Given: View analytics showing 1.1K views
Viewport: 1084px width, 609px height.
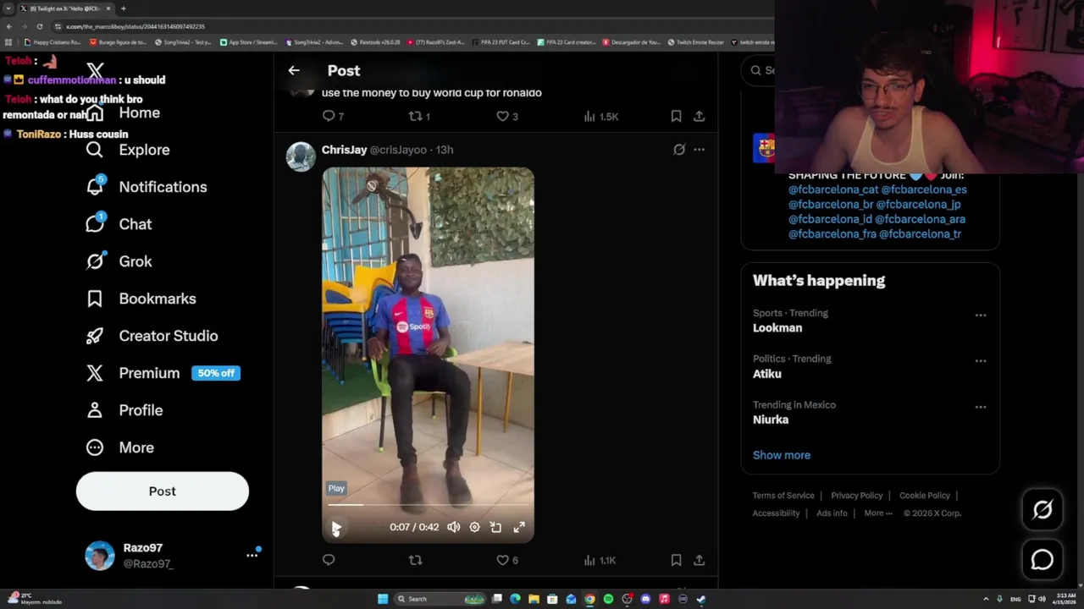Looking at the screenshot, I should [x=600, y=560].
